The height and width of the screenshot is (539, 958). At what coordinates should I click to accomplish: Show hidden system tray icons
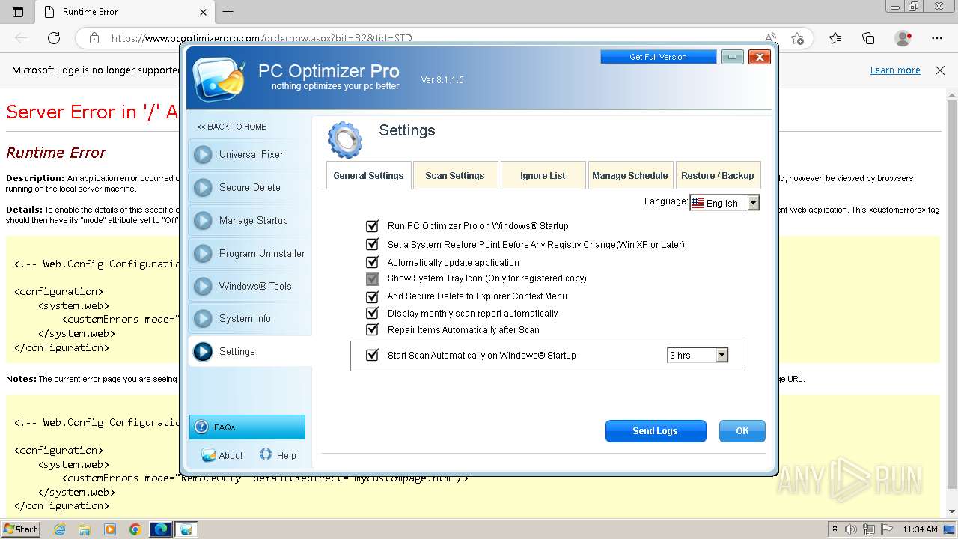[835, 529]
